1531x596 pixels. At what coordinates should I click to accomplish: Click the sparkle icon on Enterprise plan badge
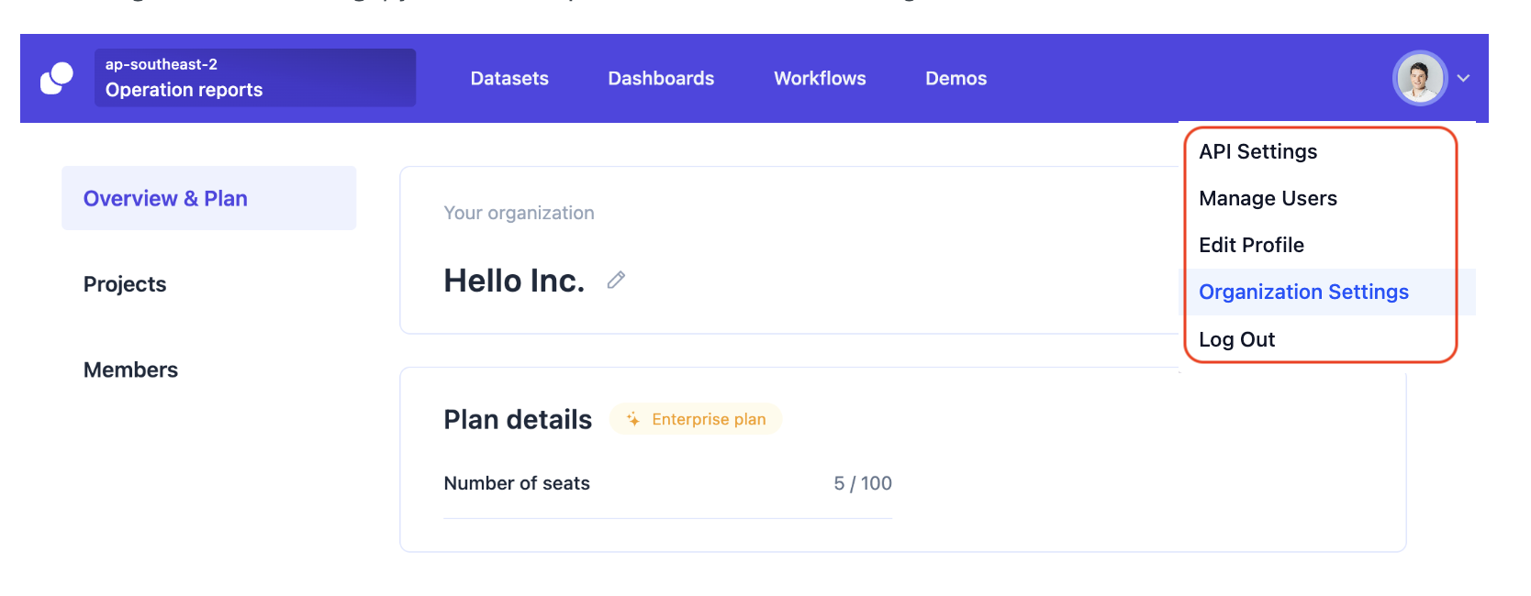pos(633,419)
